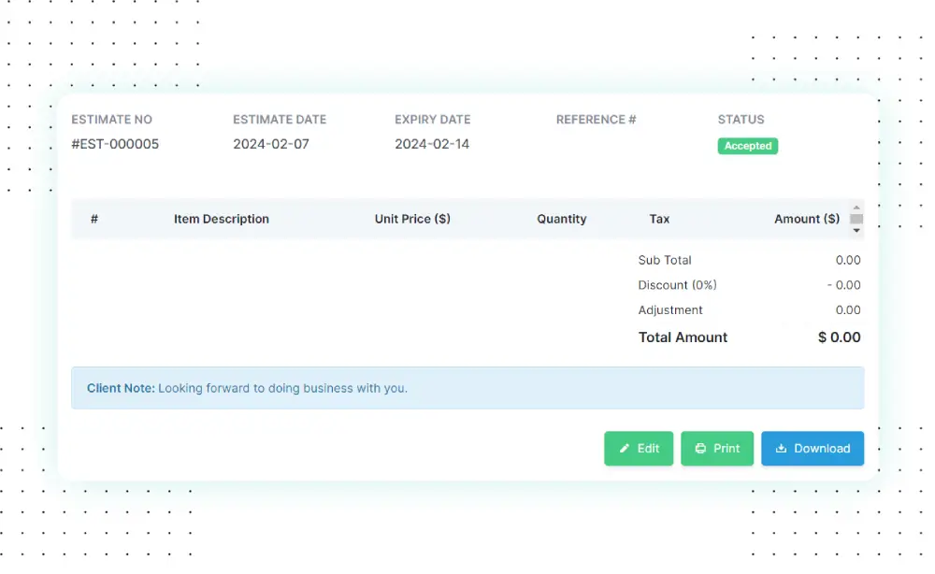
Task: Click the Total Amount $ 0.00 value
Action: (x=839, y=337)
